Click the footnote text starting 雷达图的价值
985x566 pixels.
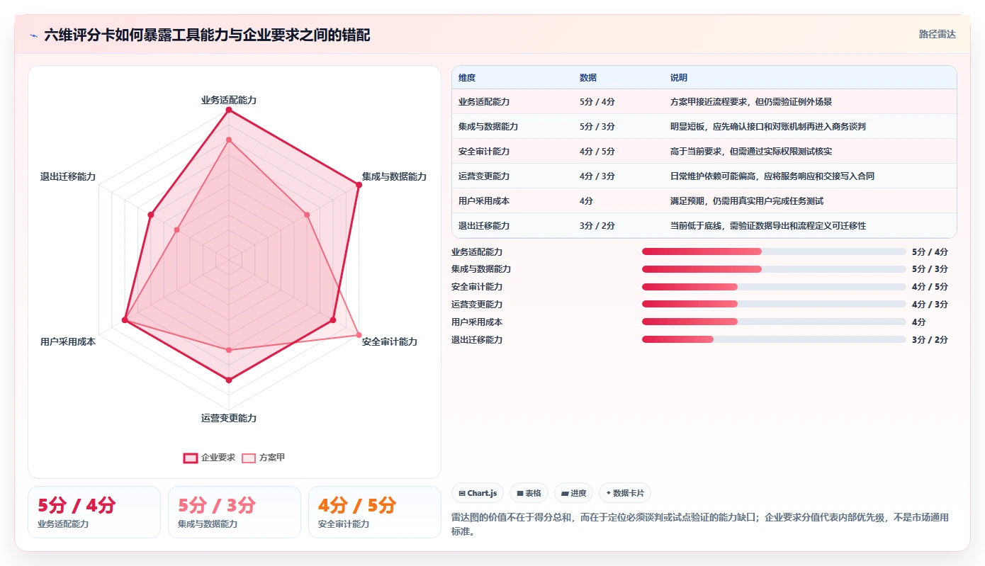700,524
